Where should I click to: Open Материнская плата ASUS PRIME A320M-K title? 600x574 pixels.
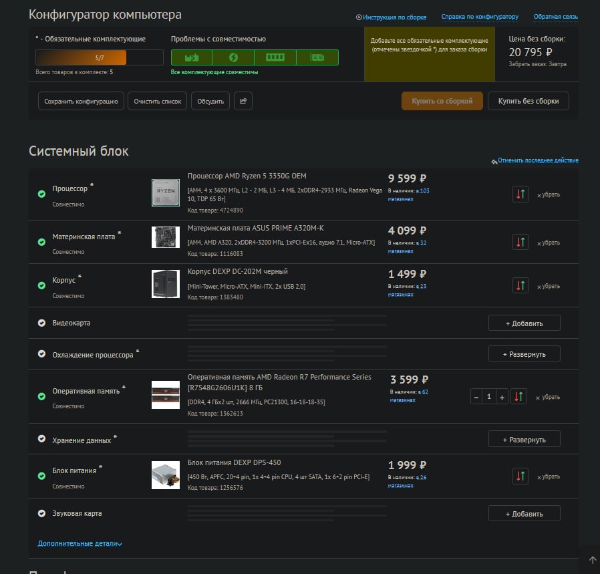click(256, 228)
